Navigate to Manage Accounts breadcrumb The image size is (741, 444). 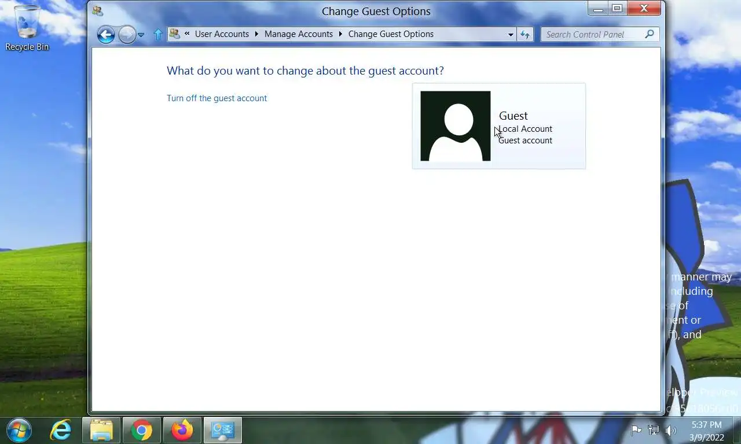pos(299,34)
